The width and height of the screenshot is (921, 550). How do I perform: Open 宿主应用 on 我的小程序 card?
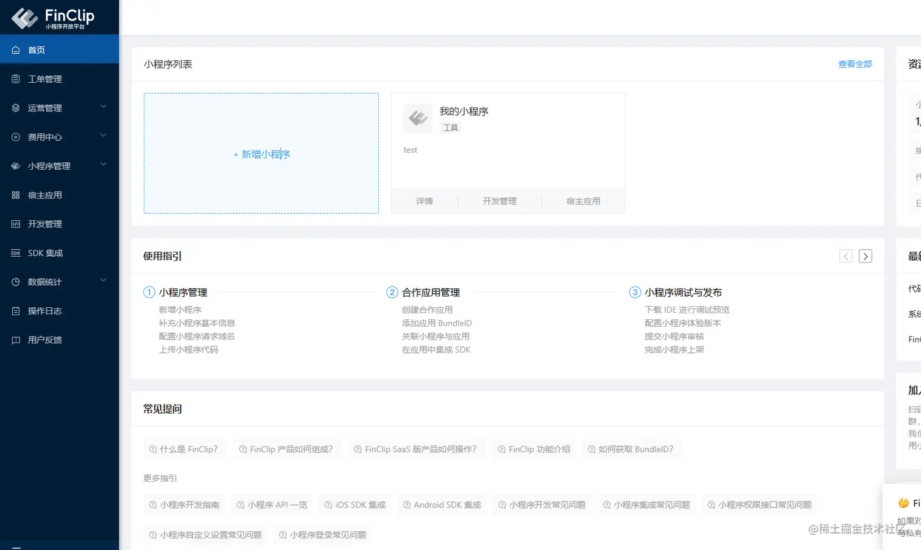pos(584,201)
